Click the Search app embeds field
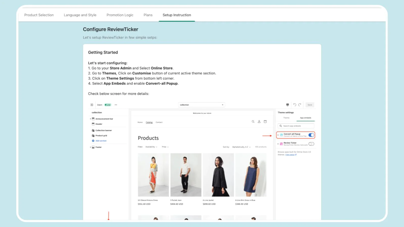The image size is (404, 227). point(296,126)
